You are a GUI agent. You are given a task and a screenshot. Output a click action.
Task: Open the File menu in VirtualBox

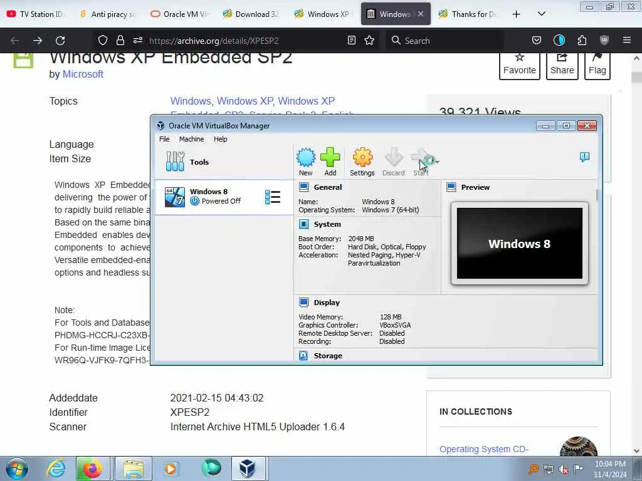164,139
